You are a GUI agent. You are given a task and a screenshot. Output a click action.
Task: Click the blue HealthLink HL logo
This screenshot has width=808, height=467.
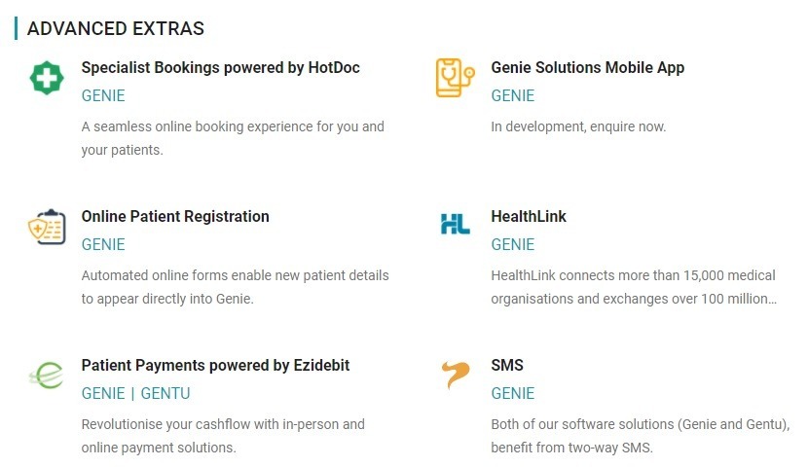point(455,225)
